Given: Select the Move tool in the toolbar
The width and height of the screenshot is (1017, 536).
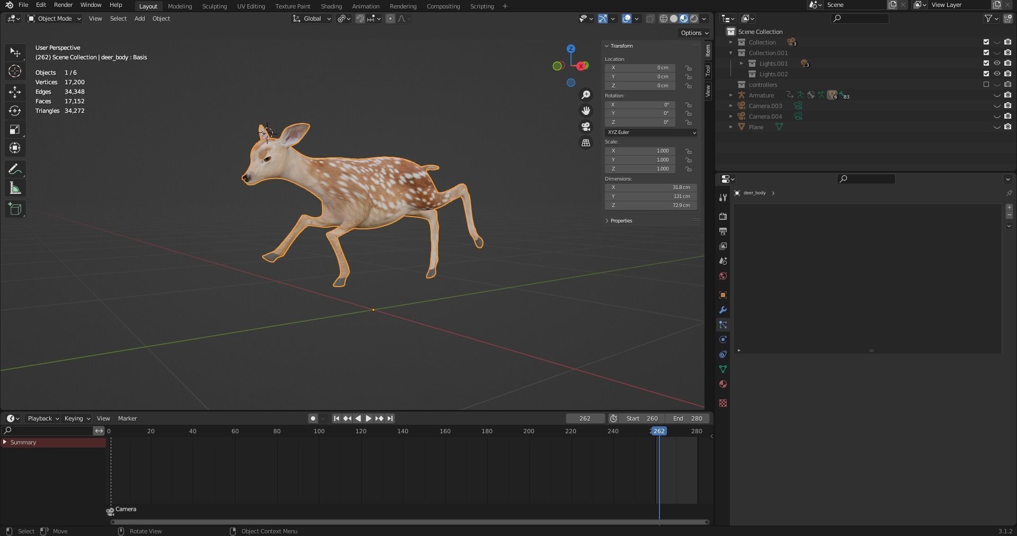Looking at the screenshot, I should click(15, 92).
